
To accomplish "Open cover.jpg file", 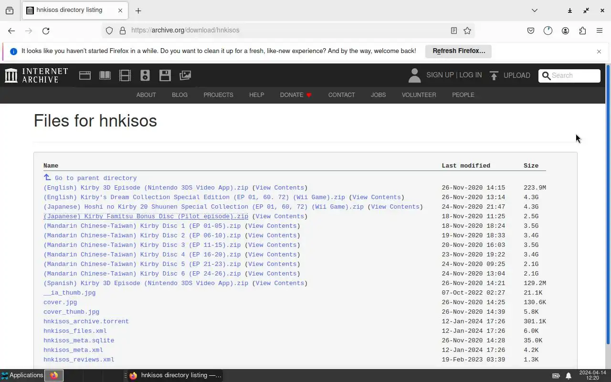I will click(x=60, y=302).
